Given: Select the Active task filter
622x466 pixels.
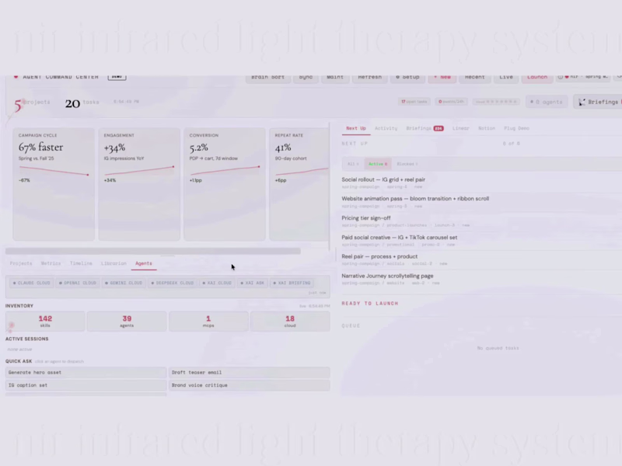Looking at the screenshot, I should click(x=378, y=164).
